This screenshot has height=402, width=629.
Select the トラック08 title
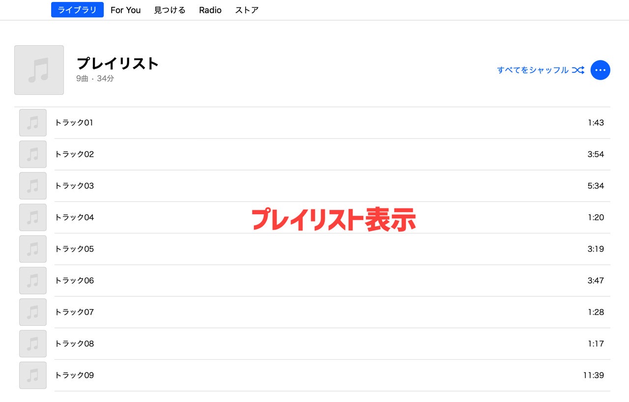tap(74, 344)
